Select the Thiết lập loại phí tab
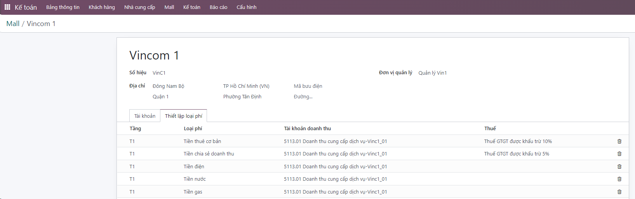This screenshot has width=635, height=199. (x=184, y=116)
